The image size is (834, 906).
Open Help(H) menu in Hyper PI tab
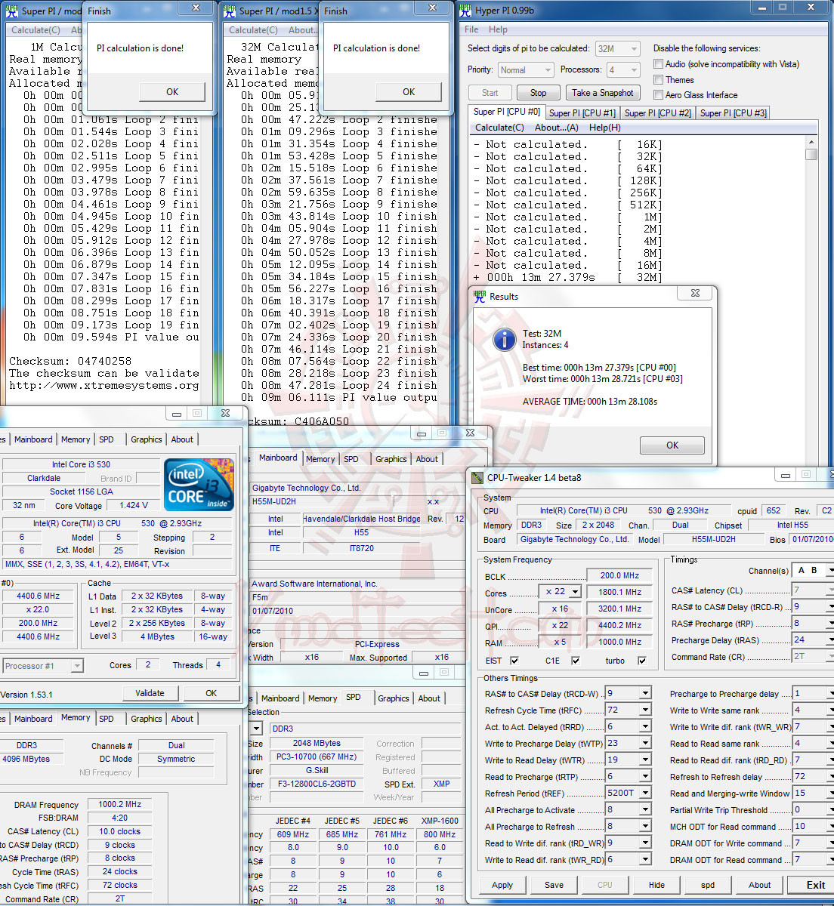(605, 128)
